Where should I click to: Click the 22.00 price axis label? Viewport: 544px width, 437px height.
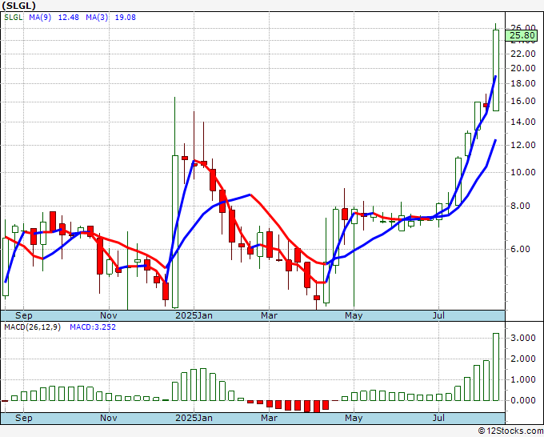[523, 54]
